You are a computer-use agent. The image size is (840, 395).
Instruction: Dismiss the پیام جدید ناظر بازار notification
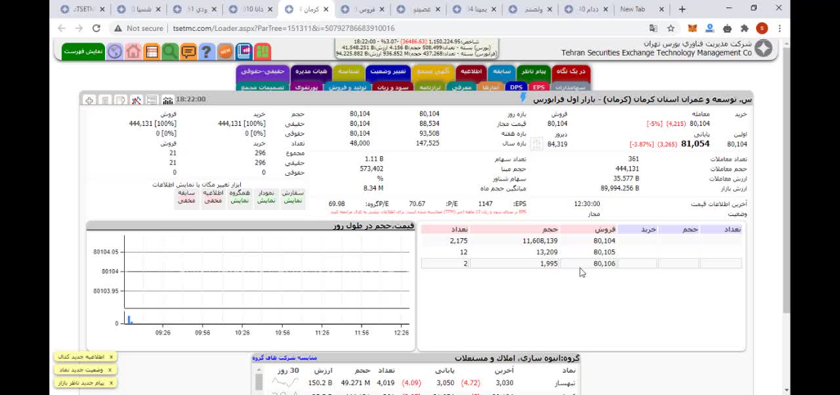coord(112,383)
